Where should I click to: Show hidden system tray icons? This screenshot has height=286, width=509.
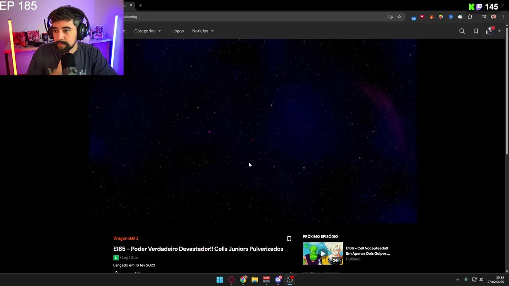pos(457,280)
